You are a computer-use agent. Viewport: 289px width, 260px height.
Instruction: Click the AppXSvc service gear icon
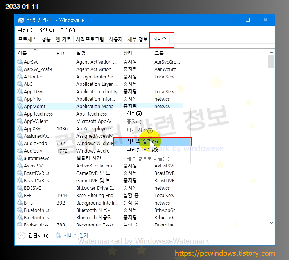tap(20, 128)
